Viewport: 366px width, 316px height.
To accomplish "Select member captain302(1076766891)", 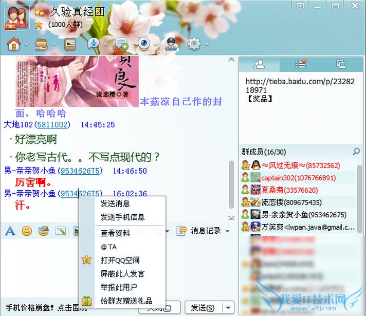I will point(299,178).
